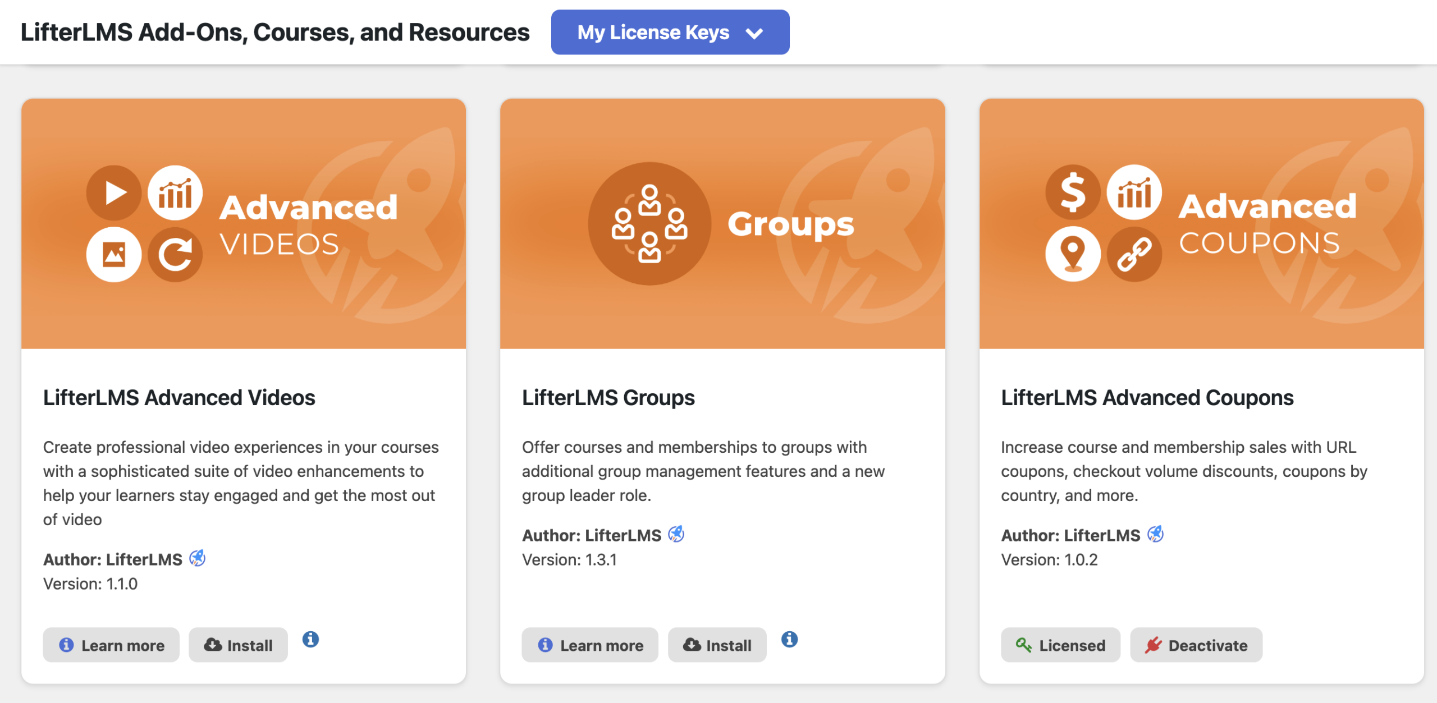Click the LifterLMS Groups title
Viewport: 1437px width, 703px height.
[x=608, y=398]
